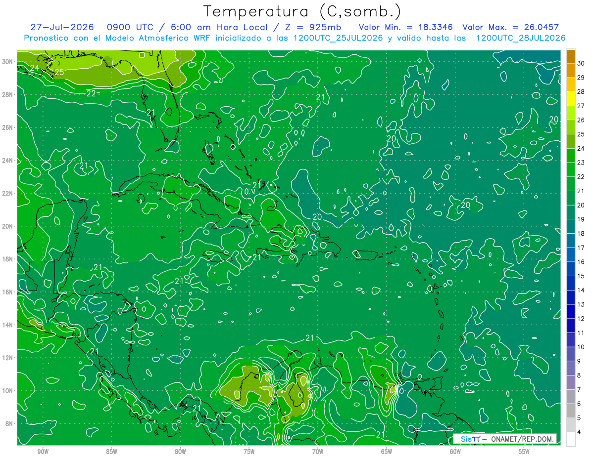Pick gray legend band between 5 and 6

pos(571,411)
